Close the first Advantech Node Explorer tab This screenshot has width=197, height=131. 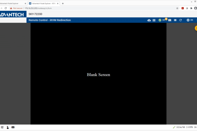[25, 3]
